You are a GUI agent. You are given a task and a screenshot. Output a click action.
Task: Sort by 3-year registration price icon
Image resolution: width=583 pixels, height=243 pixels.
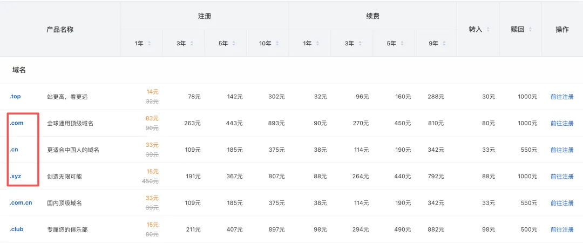(x=192, y=44)
